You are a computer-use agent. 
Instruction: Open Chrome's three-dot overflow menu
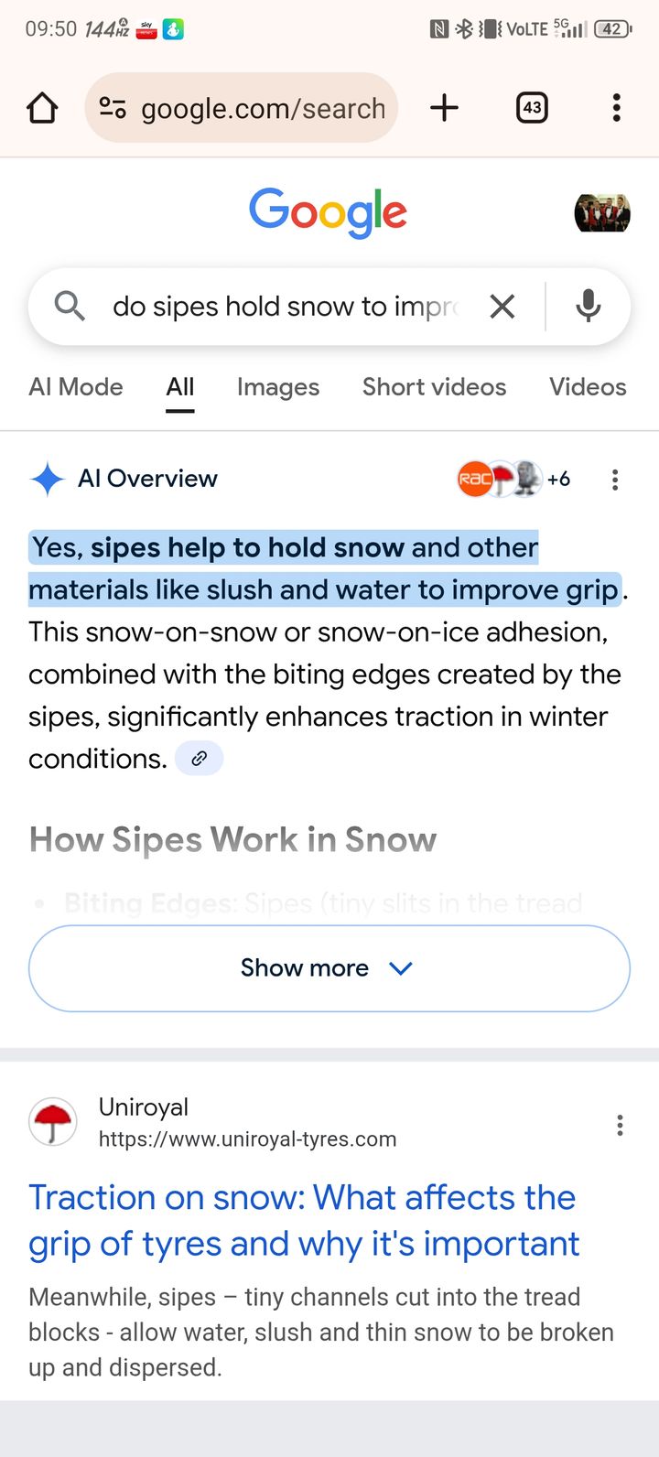pos(616,108)
